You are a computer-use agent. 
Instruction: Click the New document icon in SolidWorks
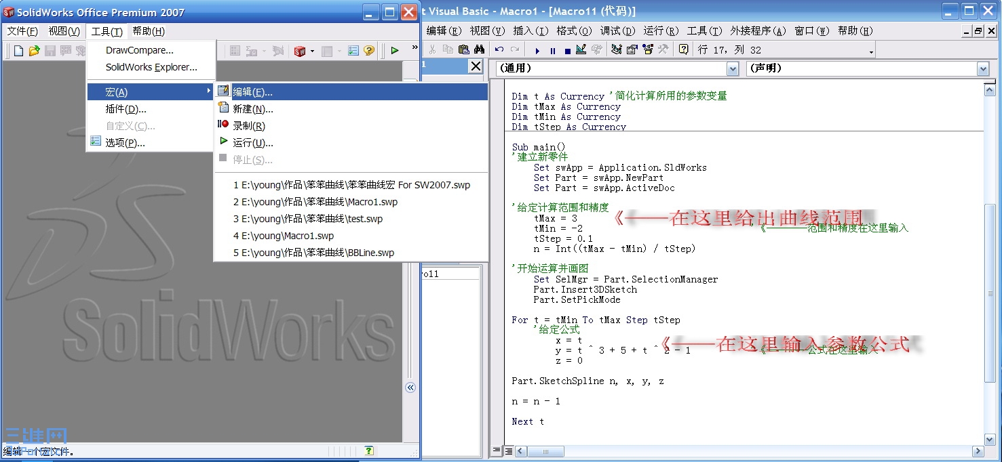19,51
